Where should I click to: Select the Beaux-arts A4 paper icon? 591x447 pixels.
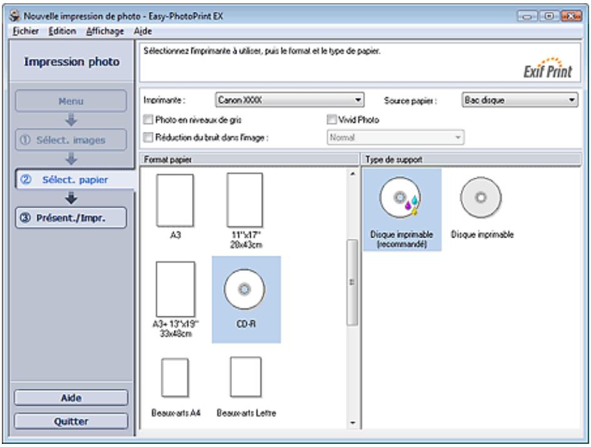tap(175, 378)
